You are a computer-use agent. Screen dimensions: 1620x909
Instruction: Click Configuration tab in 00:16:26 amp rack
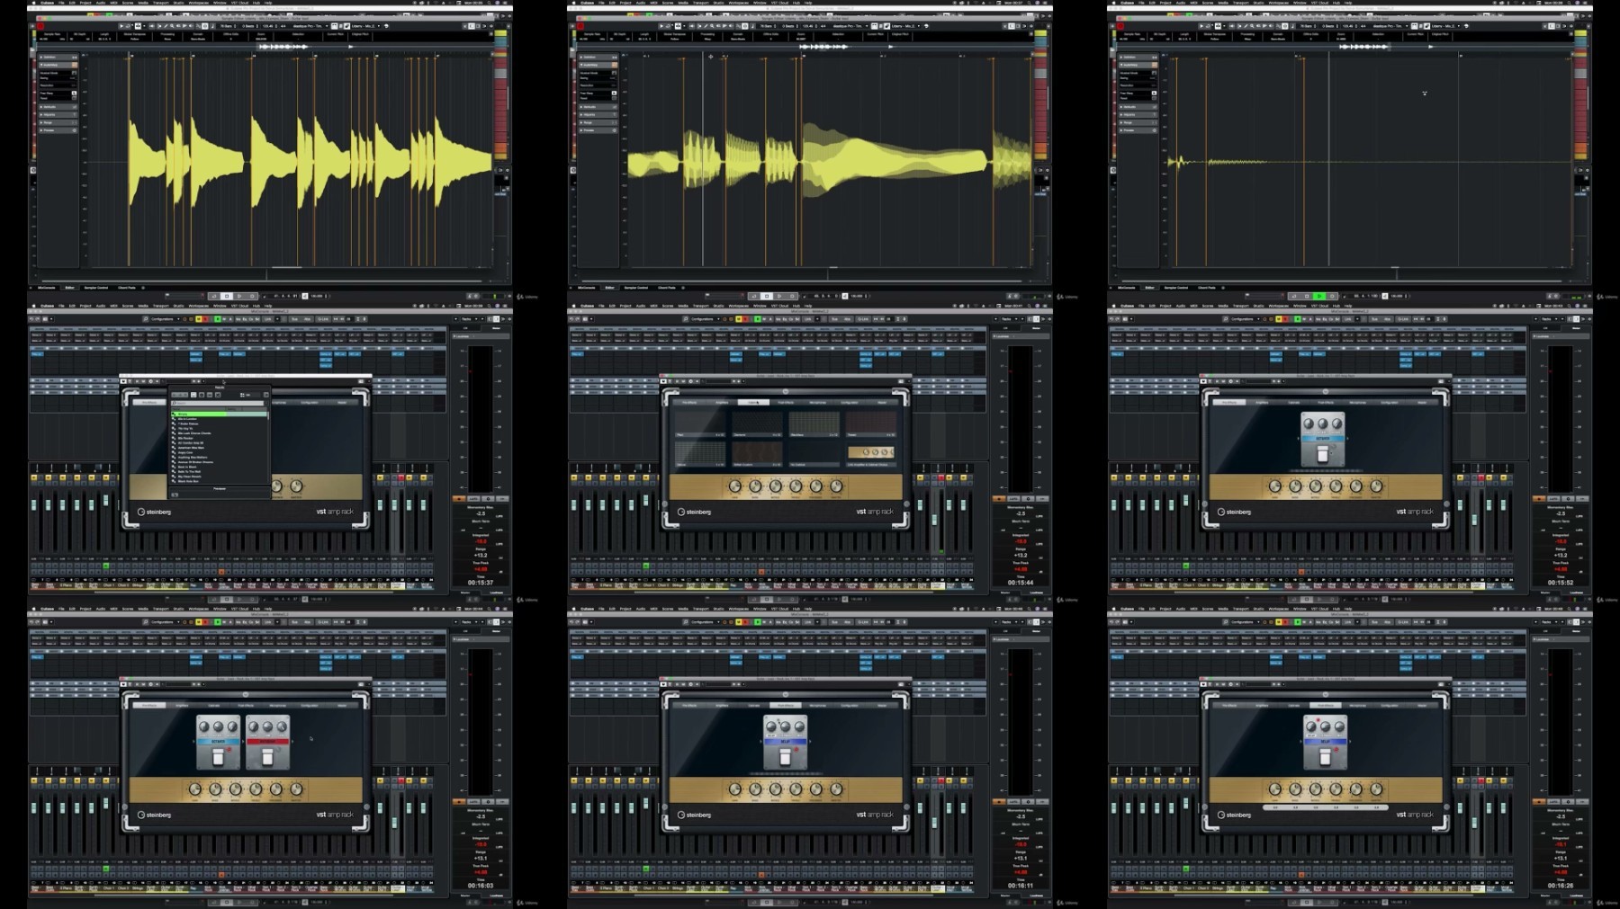pos(1390,705)
